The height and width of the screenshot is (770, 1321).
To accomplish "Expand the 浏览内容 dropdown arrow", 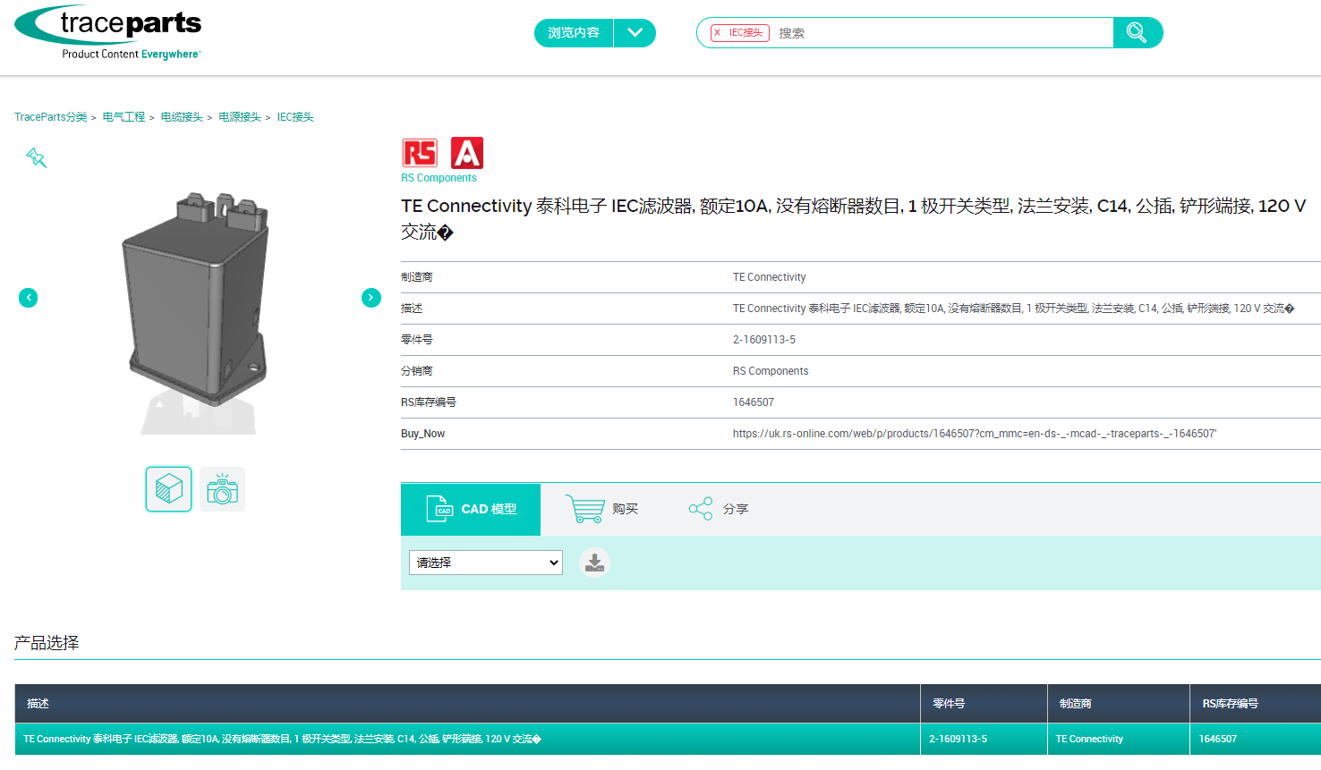I will pyautogui.click(x=635, y=33).
